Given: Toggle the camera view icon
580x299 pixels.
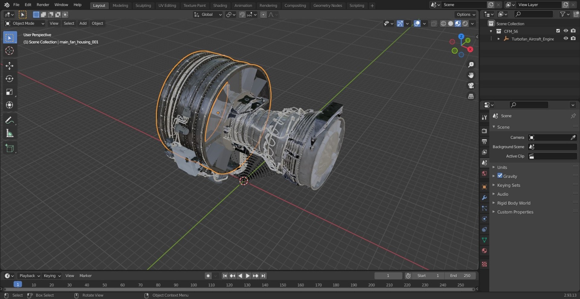Looking at the screenshot, I should (471, 86).
